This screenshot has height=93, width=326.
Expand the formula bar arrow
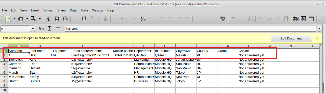click(319, 29)
